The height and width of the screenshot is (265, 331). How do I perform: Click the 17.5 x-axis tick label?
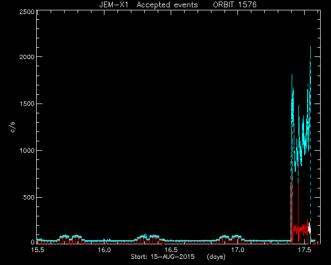click(305, 250)
